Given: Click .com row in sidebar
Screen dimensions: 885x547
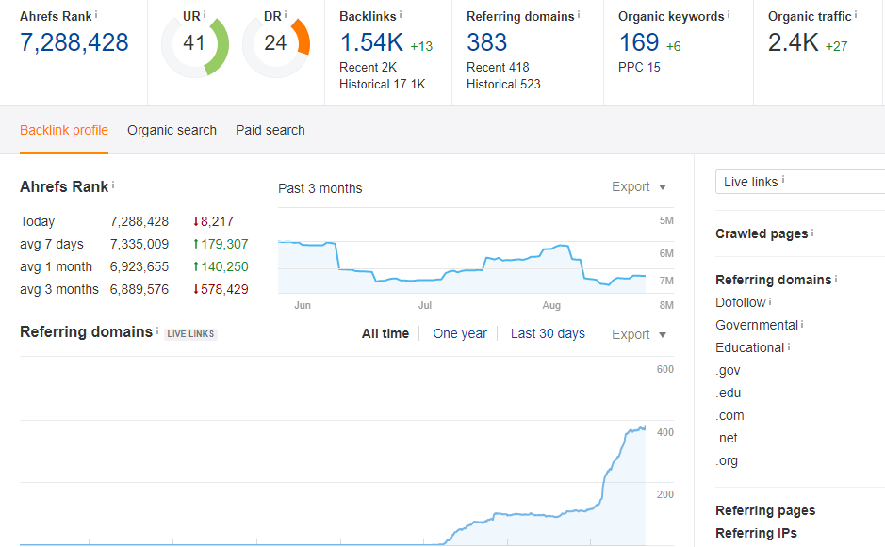Looking at the screenshot, I should coord(730,415).
